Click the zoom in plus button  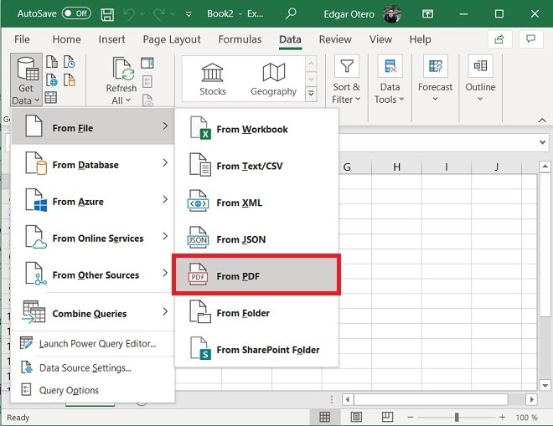pos(502,418)
